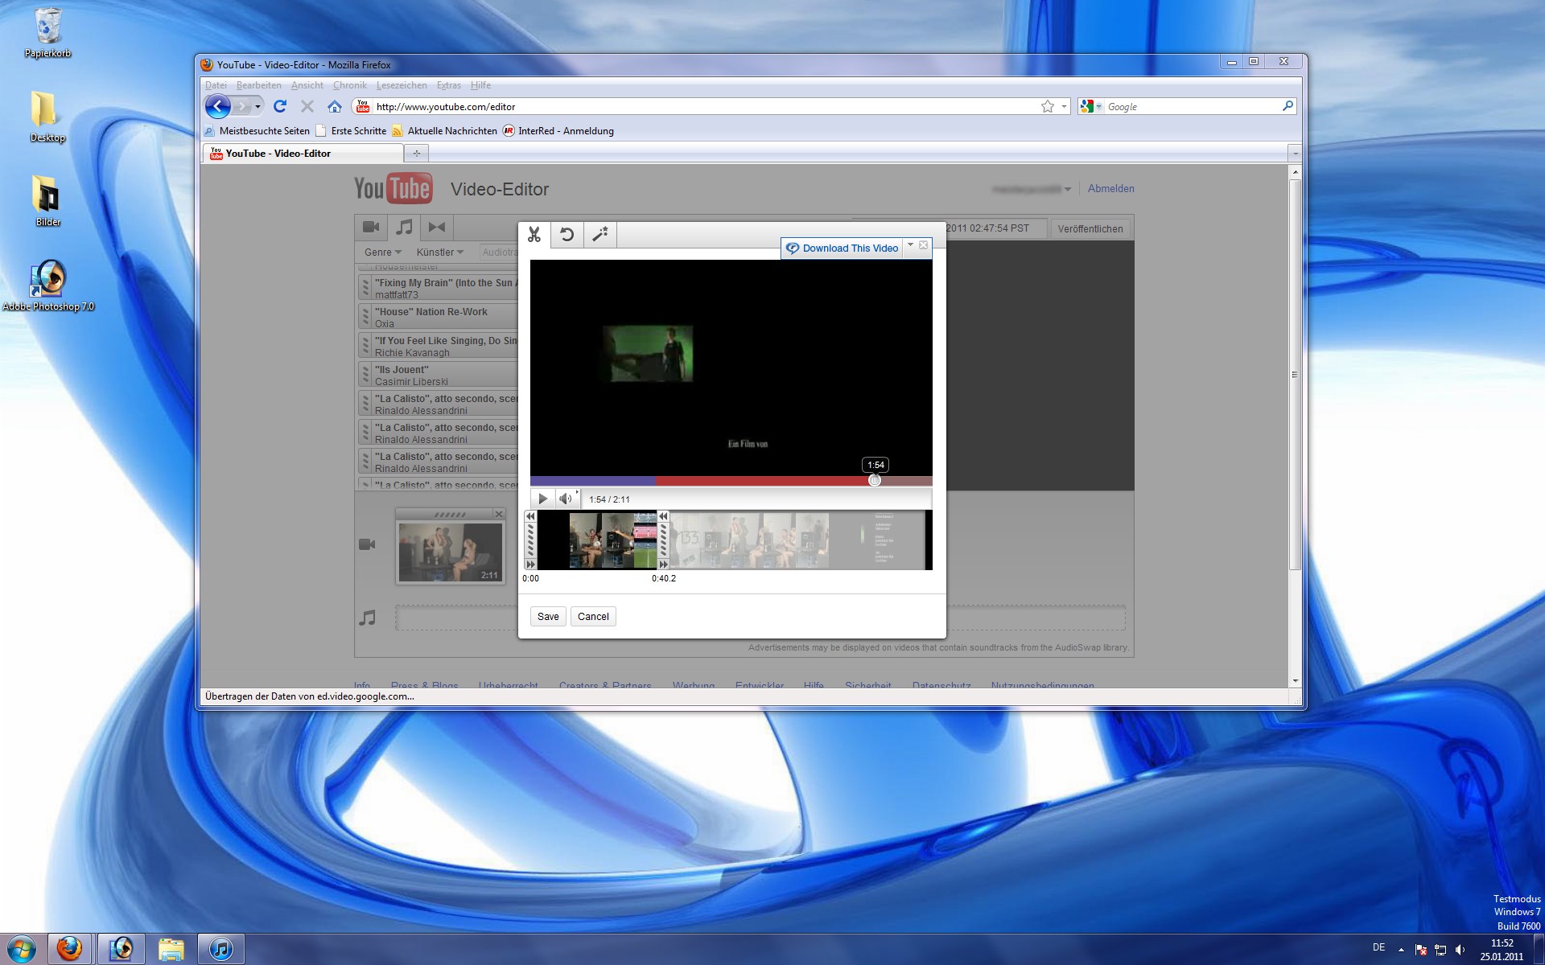Select Adobe Photoshop 7.0 desktop shortcut
This screenshot has width=1545, height=965.
coord(48,285)
